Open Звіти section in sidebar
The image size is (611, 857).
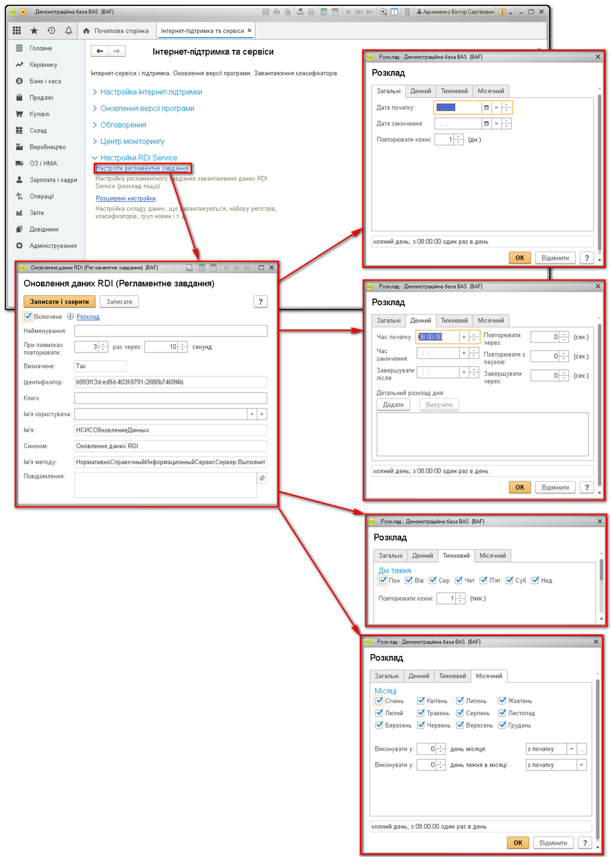pos(37,213)
